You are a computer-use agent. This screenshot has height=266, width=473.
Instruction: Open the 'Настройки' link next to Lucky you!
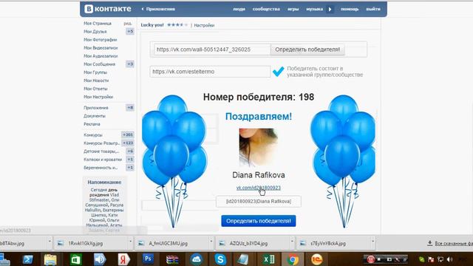(204, 25)
